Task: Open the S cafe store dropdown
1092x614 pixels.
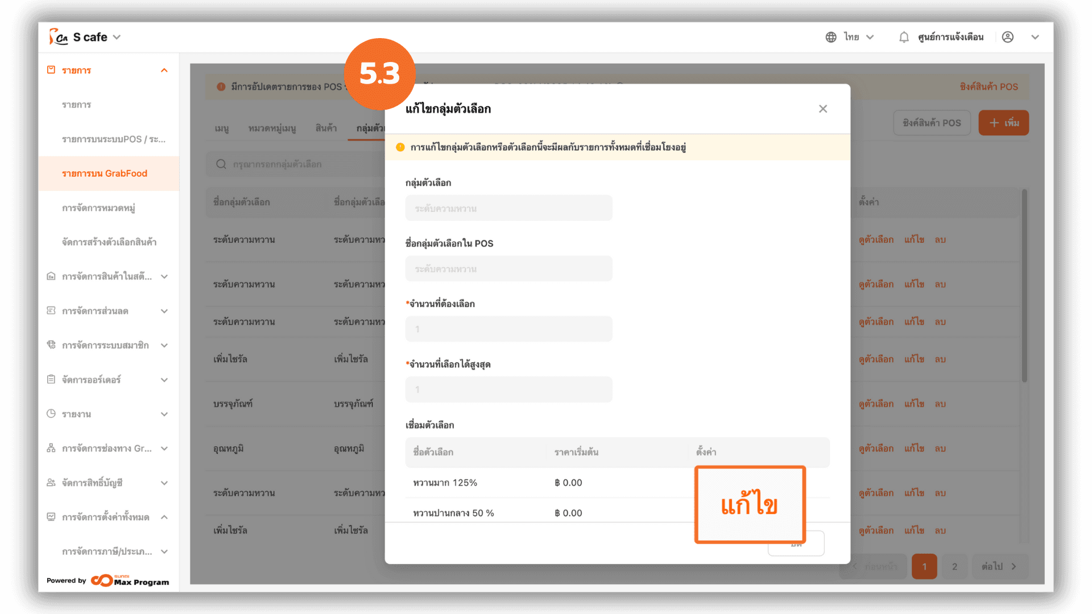Action: (97, 37)
